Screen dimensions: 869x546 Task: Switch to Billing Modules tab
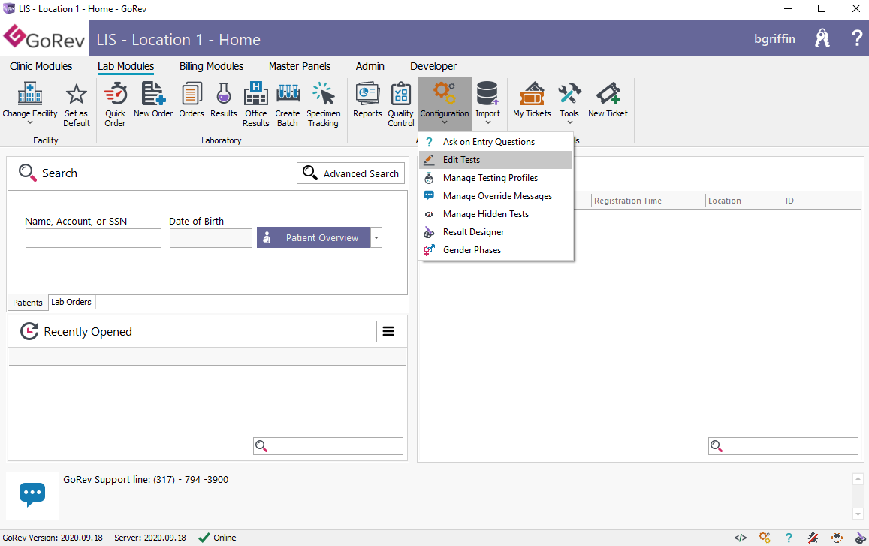click(211, 66)
